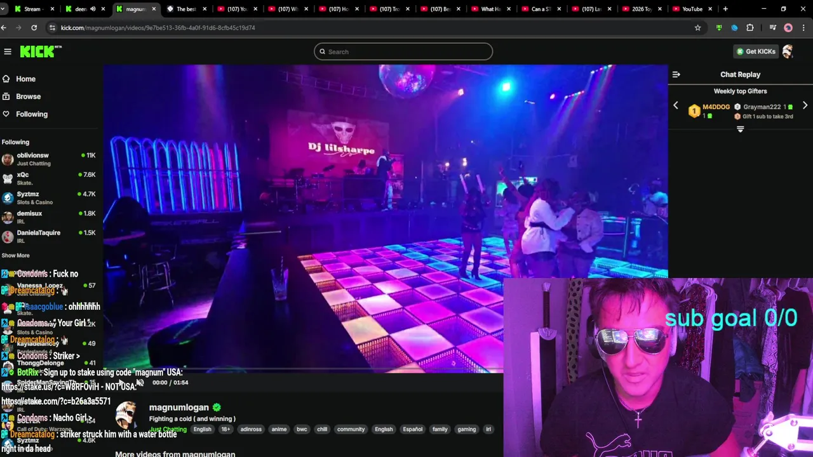This screenshot has height=457, width=813.
Task: Open demisux IRL channel
Action: tap(49, 217)
